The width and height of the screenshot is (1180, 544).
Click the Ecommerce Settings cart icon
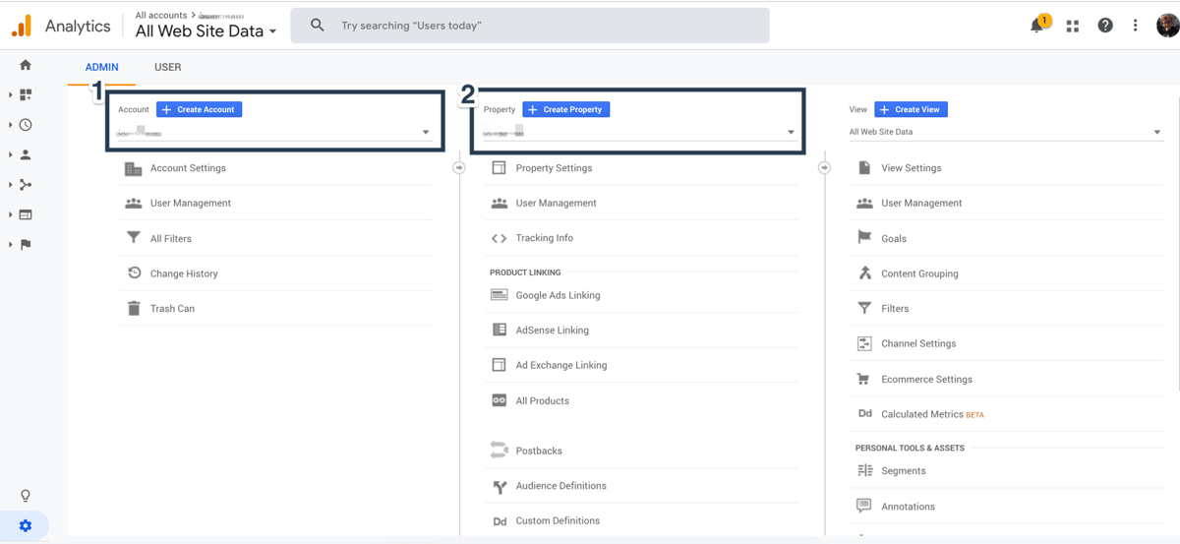(x=863, y=379)
